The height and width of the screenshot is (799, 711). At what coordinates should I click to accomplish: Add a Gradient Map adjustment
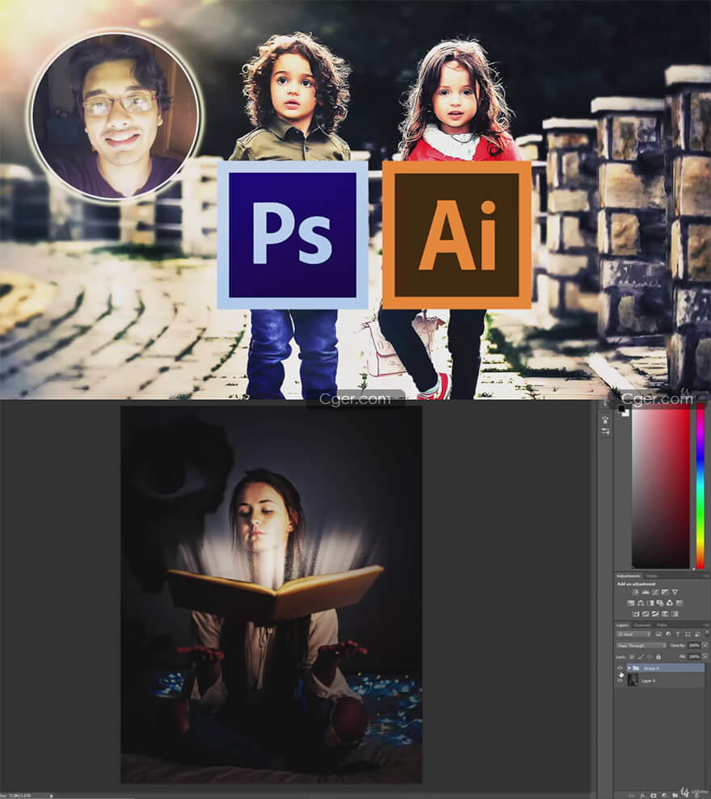point(675,614)
